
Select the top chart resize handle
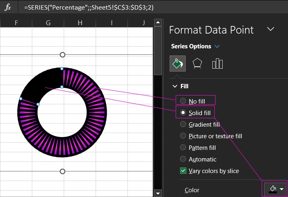(62, 55)
